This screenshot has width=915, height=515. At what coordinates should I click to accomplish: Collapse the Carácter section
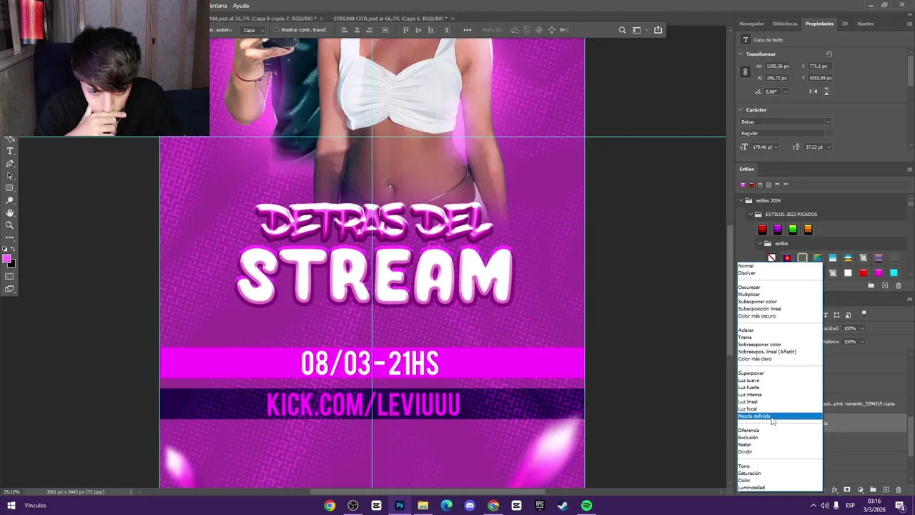pyautogui.click(x=741, y=110)
